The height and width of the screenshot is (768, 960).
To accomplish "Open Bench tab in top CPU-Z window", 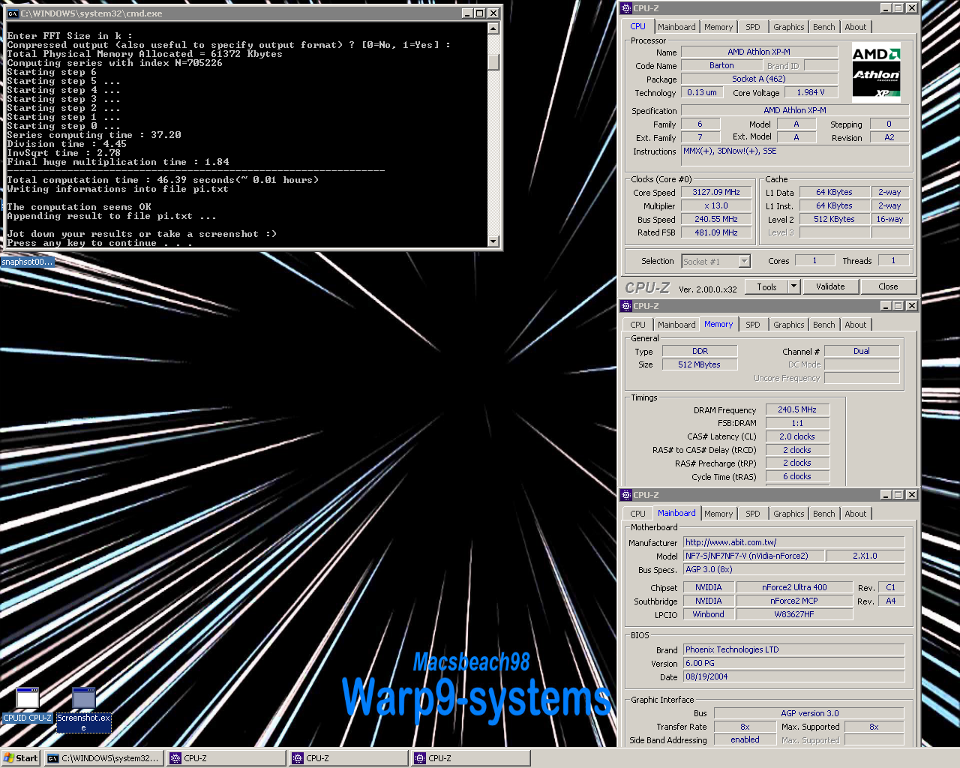I will tap(824, 27).
